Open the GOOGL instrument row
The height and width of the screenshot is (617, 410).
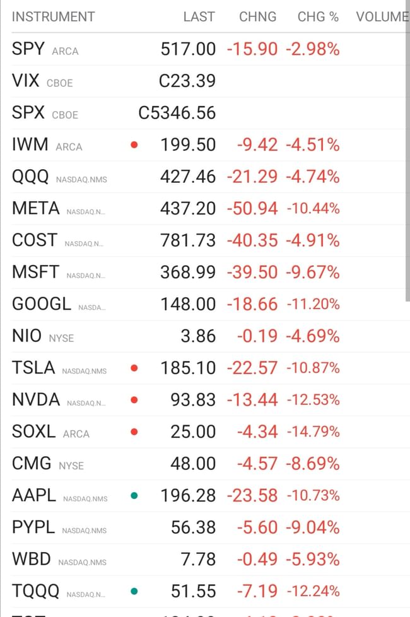click(42, 304)
